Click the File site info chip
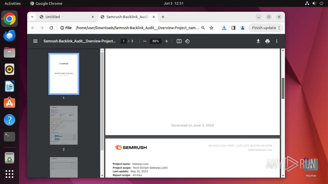Image resolution: width=328 pixels, height=184 pixels. (66, 28)
